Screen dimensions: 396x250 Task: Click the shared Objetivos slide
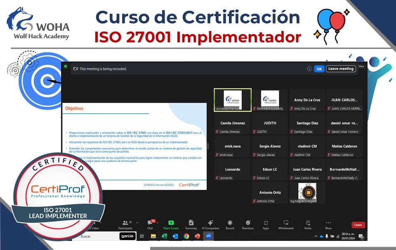[x=134, y=146]
